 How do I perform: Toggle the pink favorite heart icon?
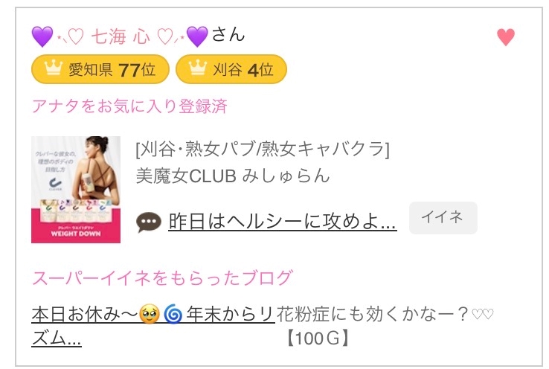point(506,37)
